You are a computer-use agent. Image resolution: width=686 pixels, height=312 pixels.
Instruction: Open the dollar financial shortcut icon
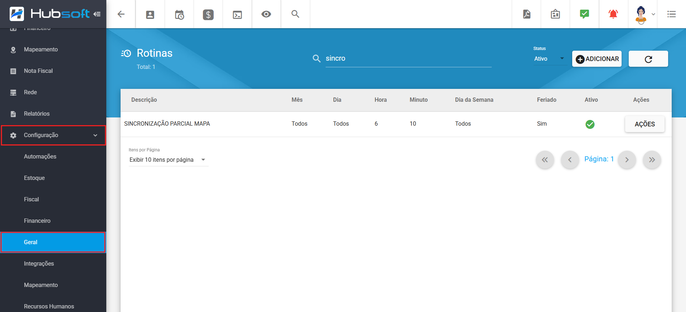tap(208, 15)
